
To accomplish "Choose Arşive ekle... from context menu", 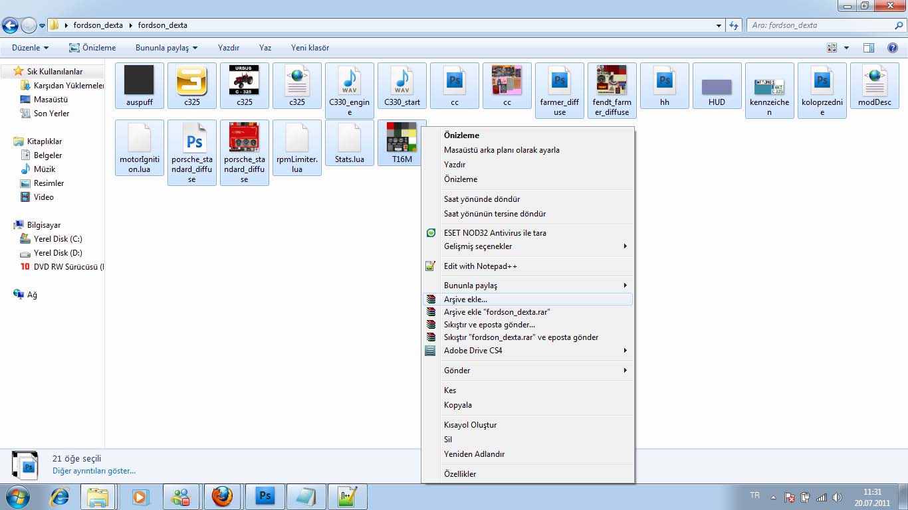I will 465,299.
